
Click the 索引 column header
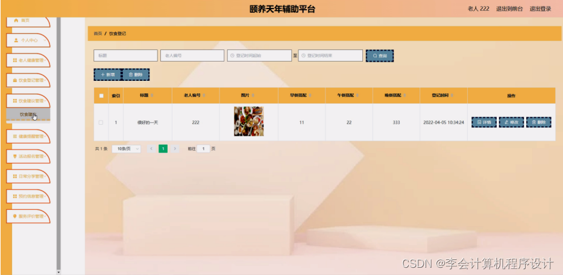click(x=116, y=96)
